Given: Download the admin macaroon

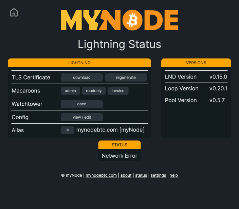Looking at the screenshot, I should [70, 91].
